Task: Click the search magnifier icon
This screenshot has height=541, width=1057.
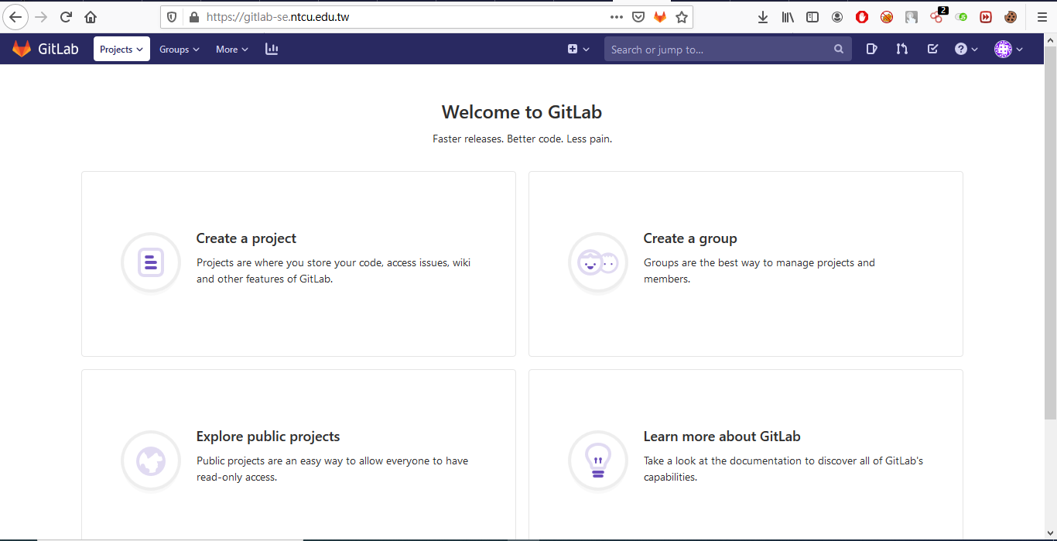Action: [839, 49]
